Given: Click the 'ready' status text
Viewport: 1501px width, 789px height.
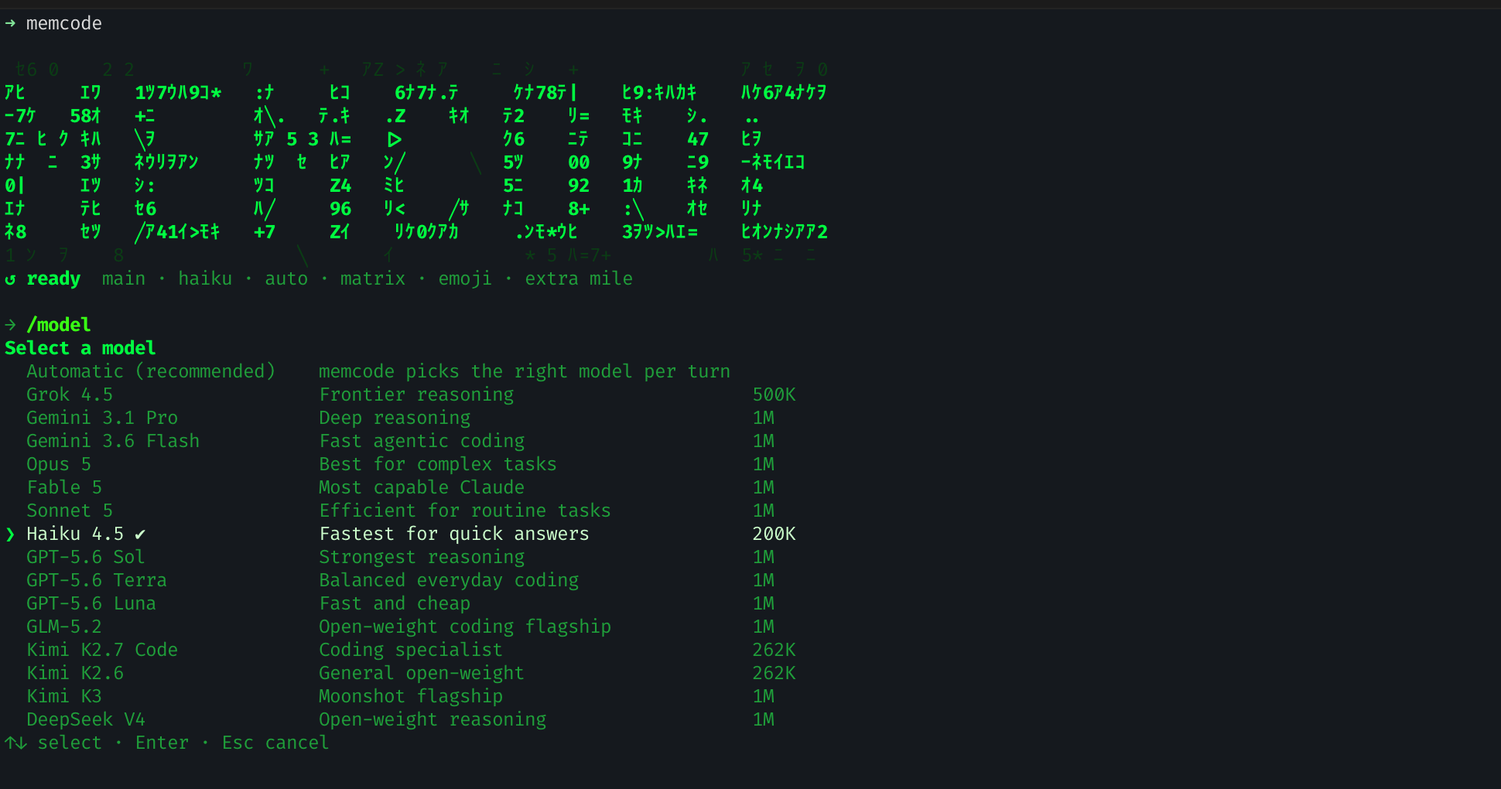Looking at the screenshot, I should [53, 278].
